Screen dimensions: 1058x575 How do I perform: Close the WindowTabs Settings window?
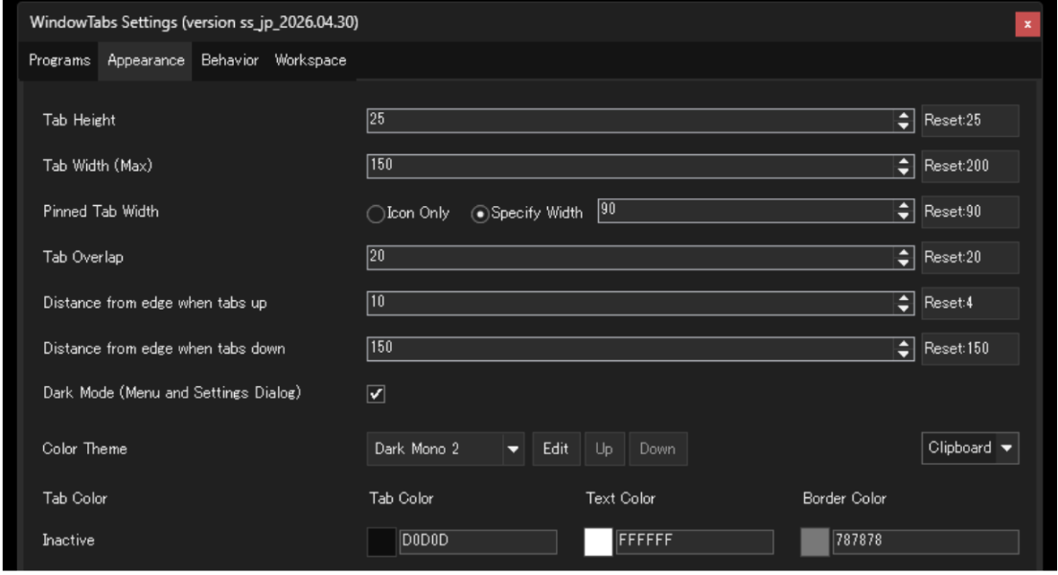click(1027, 24)
